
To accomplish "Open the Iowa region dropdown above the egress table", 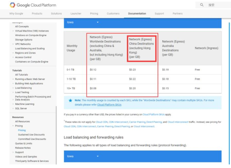I will 83,22.
